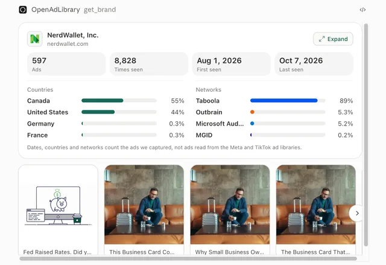Select the Taboola network label
386x265 pixels.
coord(207,101)
